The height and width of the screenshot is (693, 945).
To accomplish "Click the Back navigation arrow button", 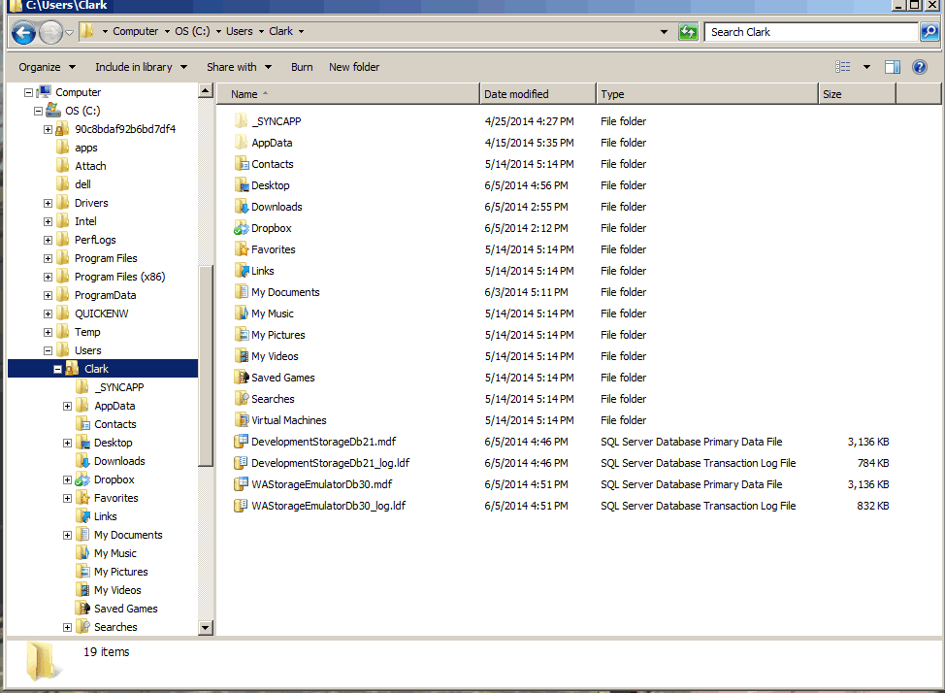I will click(x=23, y=32).
